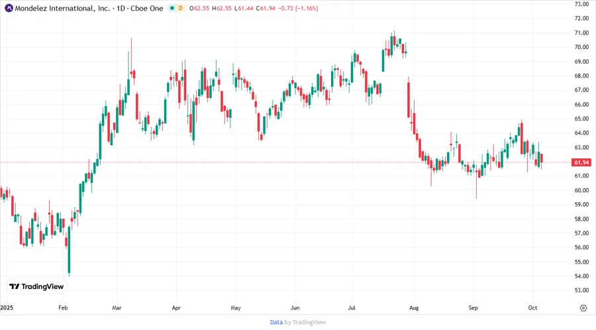Click the orange D data indicator
This screenshot has width=596, height=330.
(x=181, y=8)
